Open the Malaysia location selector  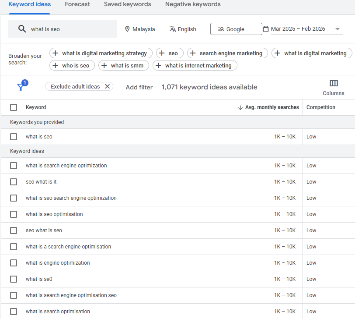point(140,29)
